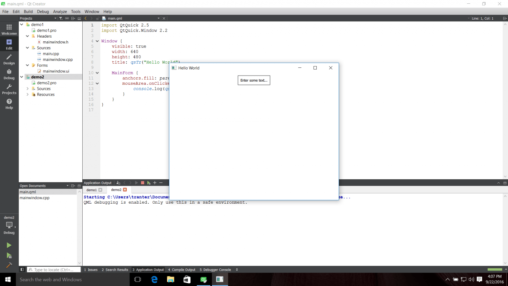Viewport: 508px width, 286px height.
Task: Expand the Sources folder under demo2
Action: 27,88
